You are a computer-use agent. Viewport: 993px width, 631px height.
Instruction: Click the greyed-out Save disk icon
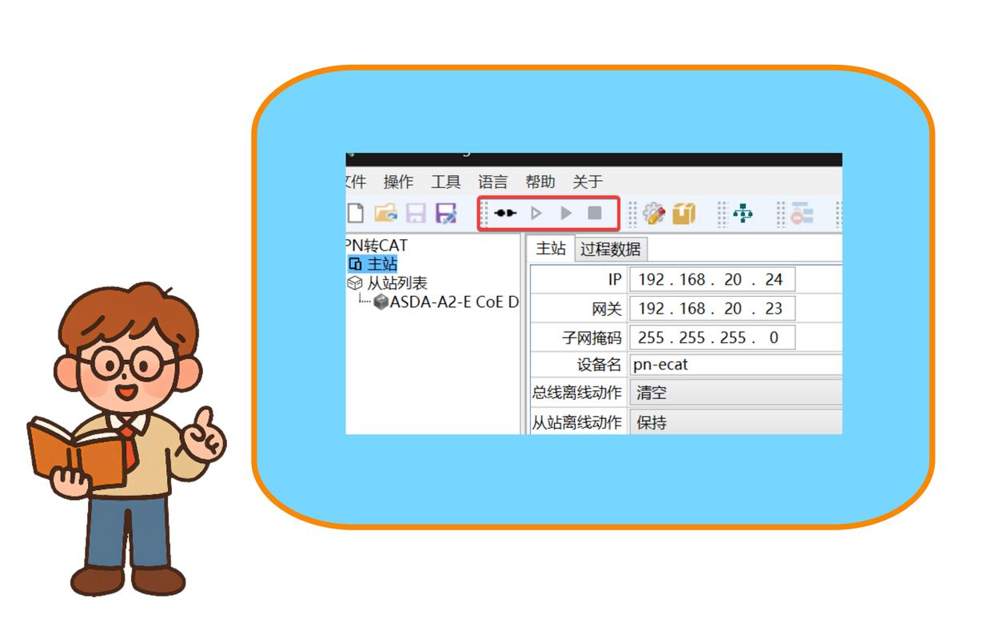(417, 214)
